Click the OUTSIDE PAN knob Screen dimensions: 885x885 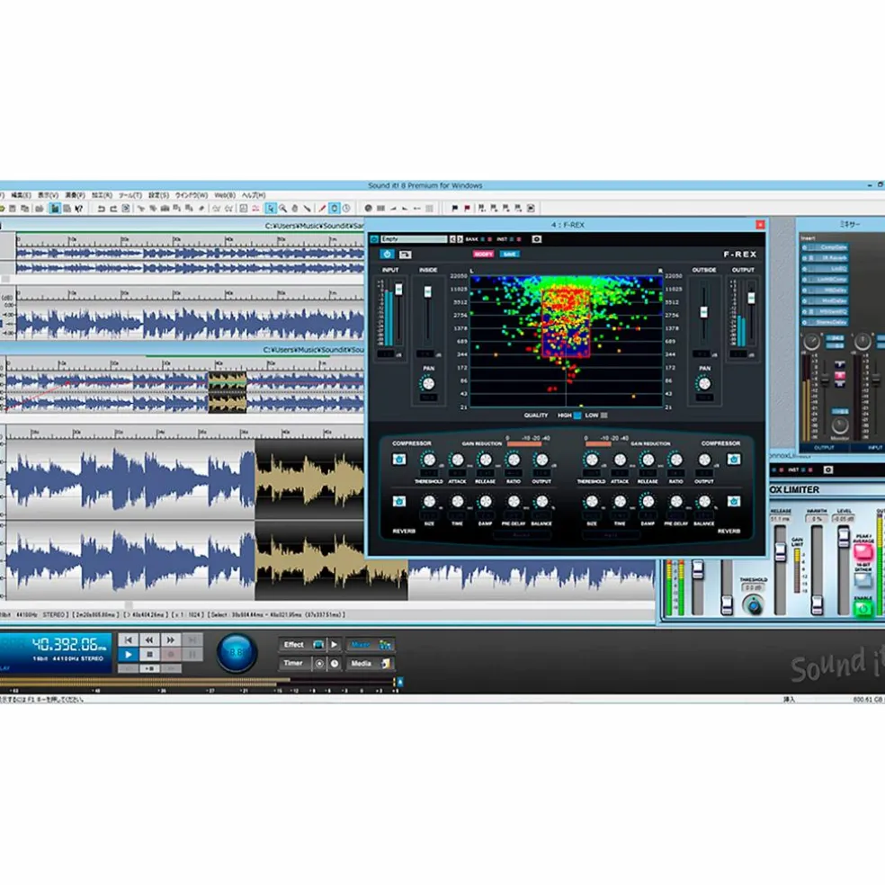point(704,384)
